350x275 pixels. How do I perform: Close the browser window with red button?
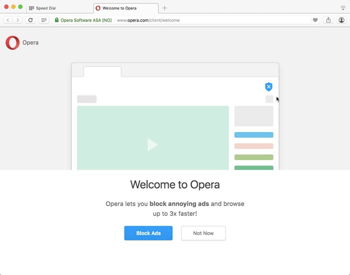coord(6,6)
